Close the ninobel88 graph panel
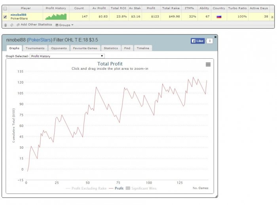Viewport: 277px width, 205px height. pos(215,37)
